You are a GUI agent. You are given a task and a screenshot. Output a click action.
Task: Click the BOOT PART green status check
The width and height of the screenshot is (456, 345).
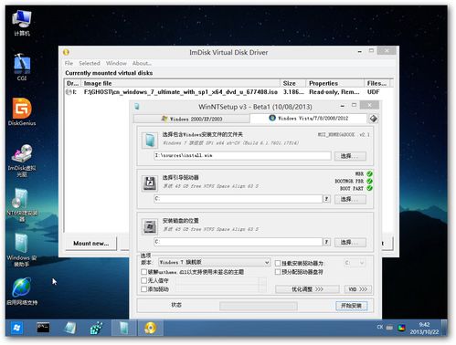(369, 188)
